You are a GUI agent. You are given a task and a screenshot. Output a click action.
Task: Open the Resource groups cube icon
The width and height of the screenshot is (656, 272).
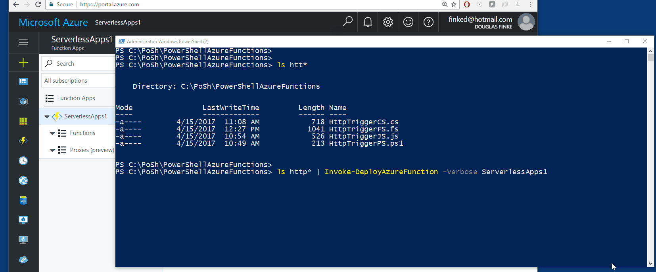click(x=23, y=101)
